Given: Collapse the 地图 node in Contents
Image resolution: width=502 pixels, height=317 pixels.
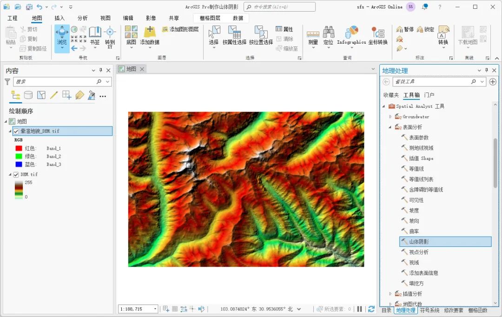Looking at the screenshot, I should [6, 121].
